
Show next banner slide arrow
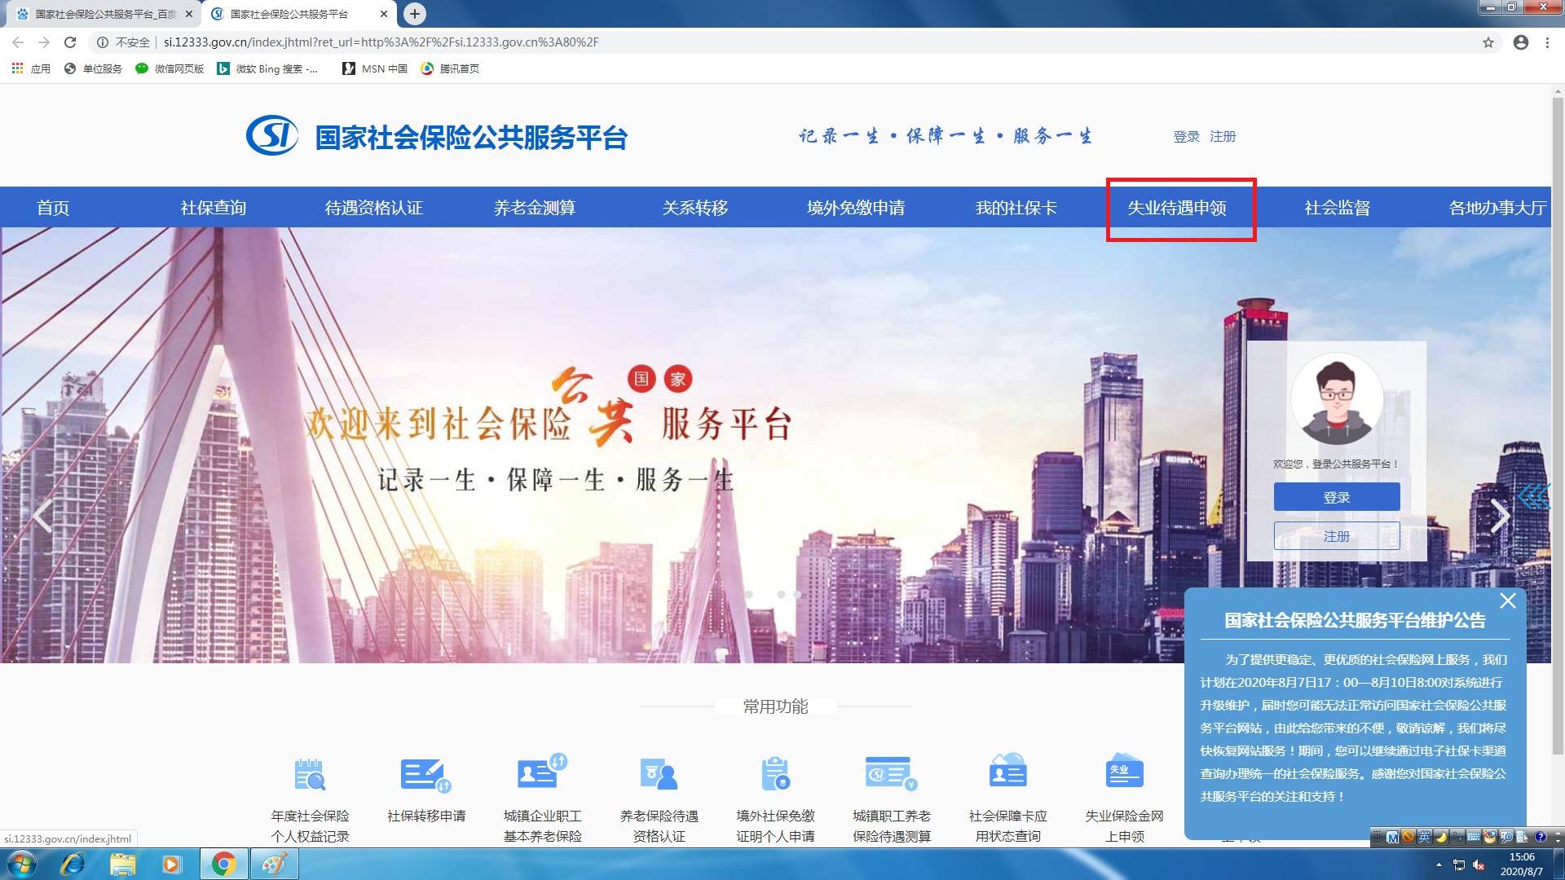[1499, 515]
